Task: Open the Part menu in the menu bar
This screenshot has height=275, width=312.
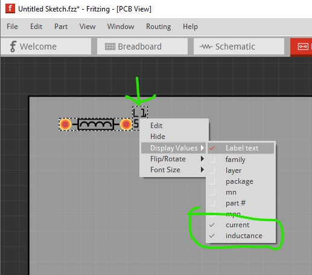Action: click(61, 27)
